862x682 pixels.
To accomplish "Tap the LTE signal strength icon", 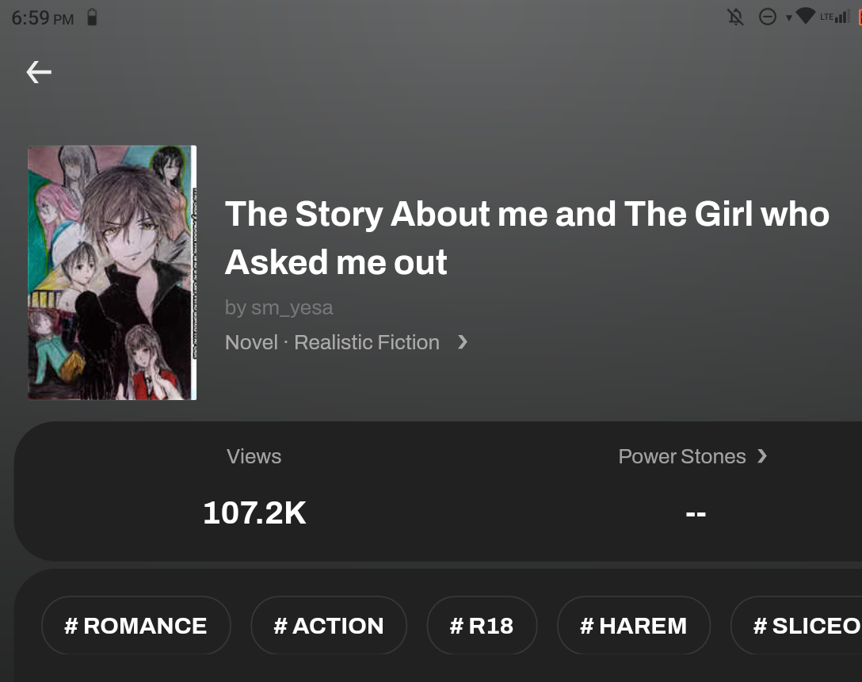I will click(834, 17).
